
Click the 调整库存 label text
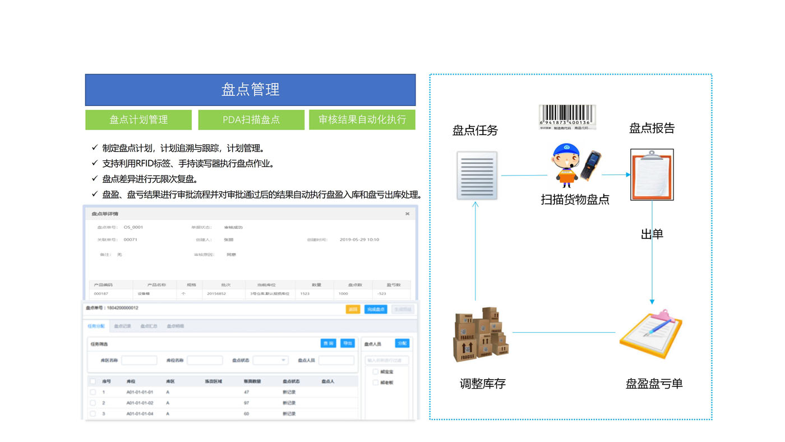pos(483,384)
